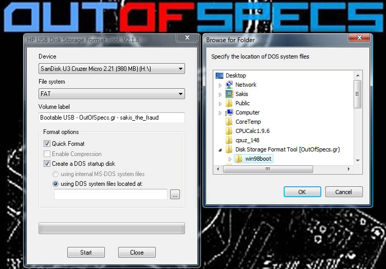Select the 'Computer' label in the tree
This screenshot has height=269, width=386.
click(x=247, y=112)
